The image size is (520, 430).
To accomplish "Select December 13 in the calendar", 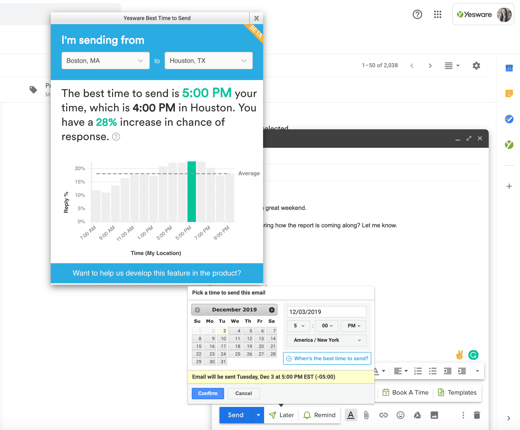I will point(259,338).
